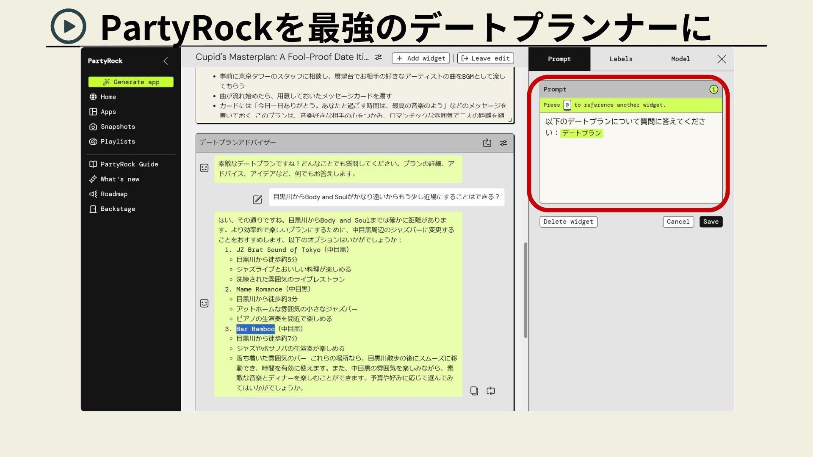This screenshot has width=813, height=457.
Task: Click the PartyRock logo text
Action: tap(105, 61)
